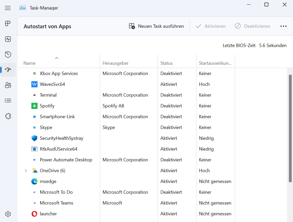Click OneDrive's Aktiviert status cell
The height and width of the screenshot is (222, 293).
[x=169, y=171]
